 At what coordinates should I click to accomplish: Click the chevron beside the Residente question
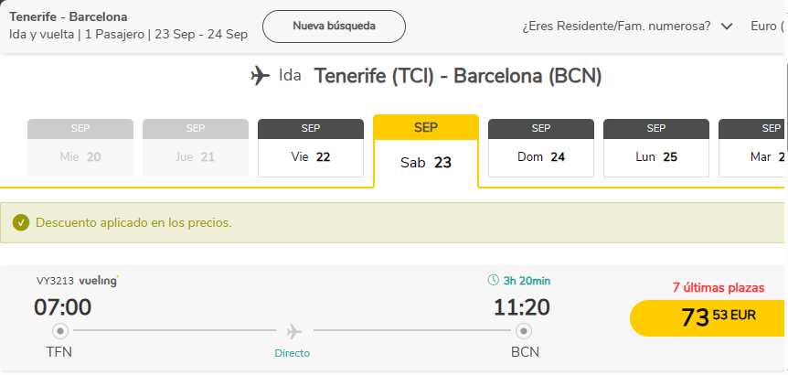pyautogui.click(x=727, y=27)
